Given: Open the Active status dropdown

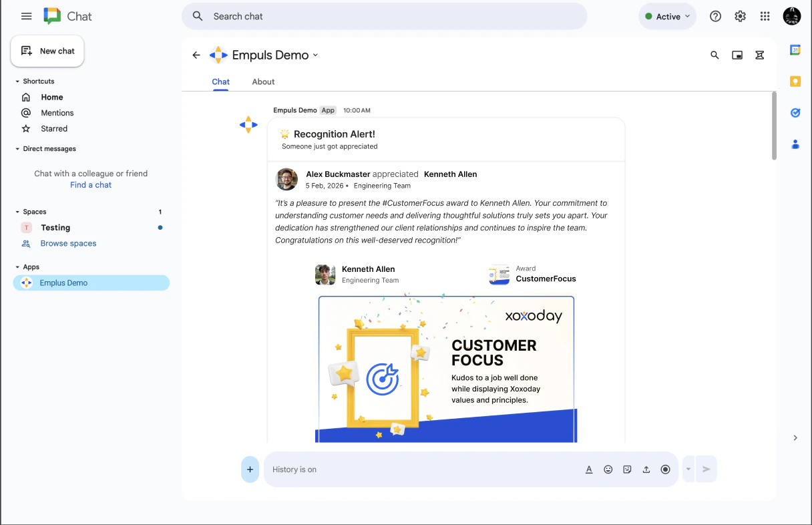Looking at the screenshot, I should 667,17.
